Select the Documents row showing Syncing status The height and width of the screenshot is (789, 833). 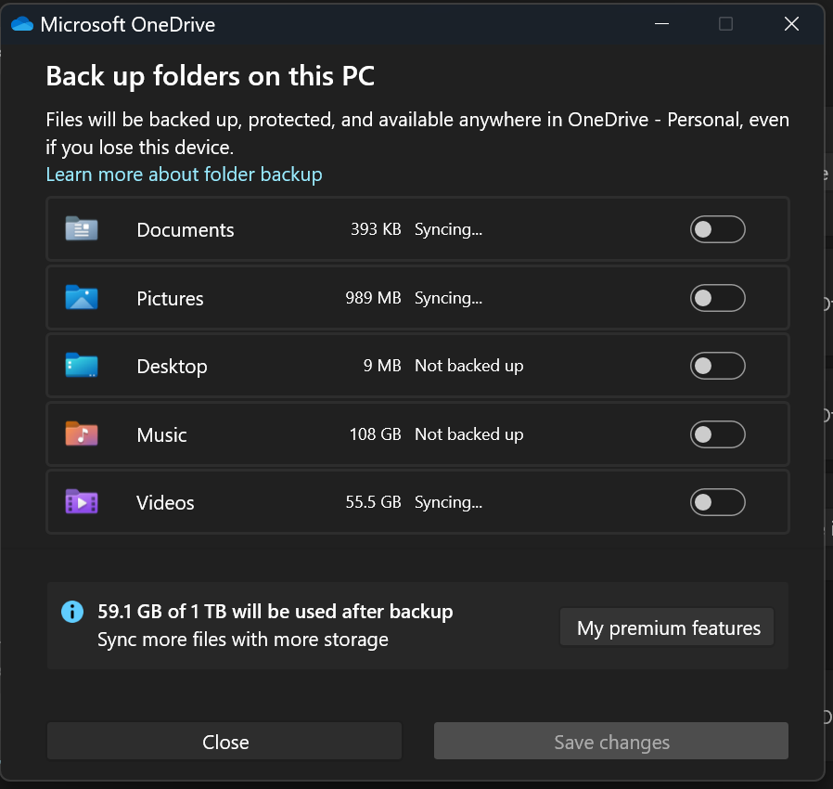278,228
